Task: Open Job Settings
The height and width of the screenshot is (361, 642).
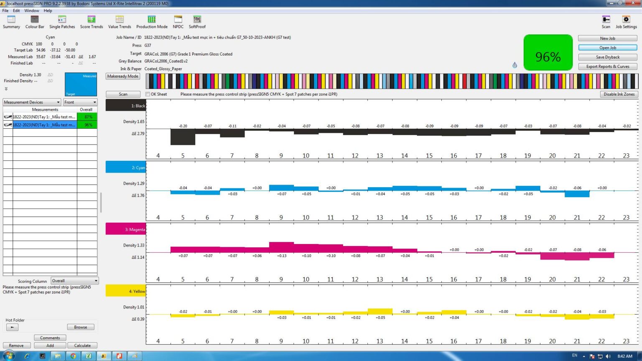Action: (626, 22)
